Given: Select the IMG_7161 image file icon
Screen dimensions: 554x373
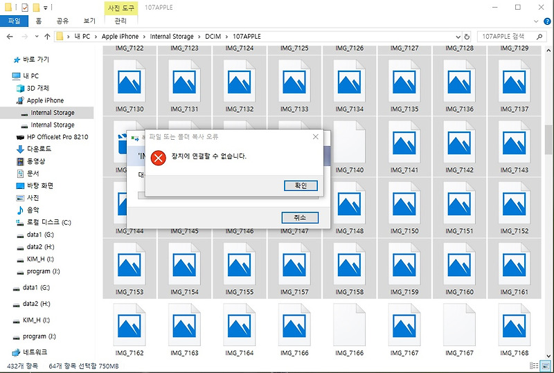Looking at the screenshot, I should pyautogui.click(x=514, y=264).
